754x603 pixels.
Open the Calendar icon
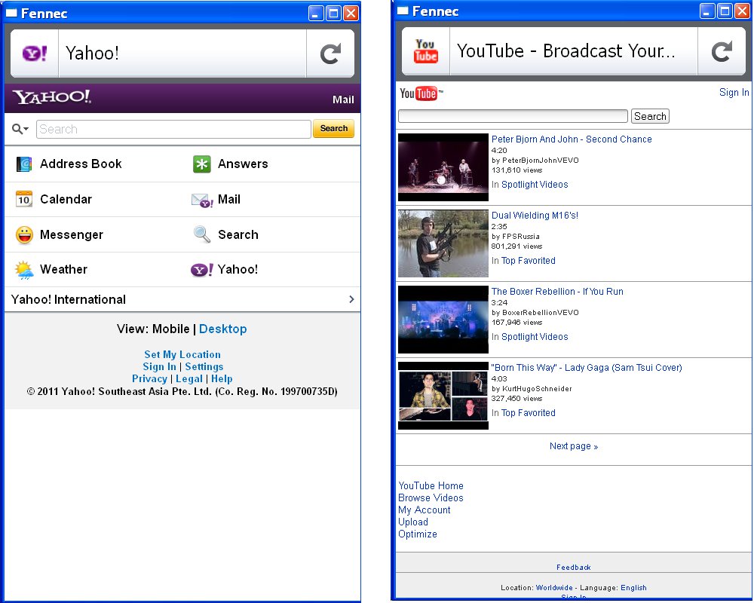click(x=24, y=199)
